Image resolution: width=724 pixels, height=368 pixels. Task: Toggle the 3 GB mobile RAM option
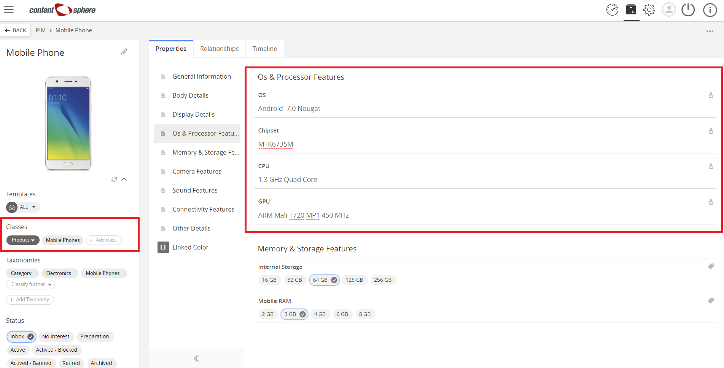coord(294,314)
